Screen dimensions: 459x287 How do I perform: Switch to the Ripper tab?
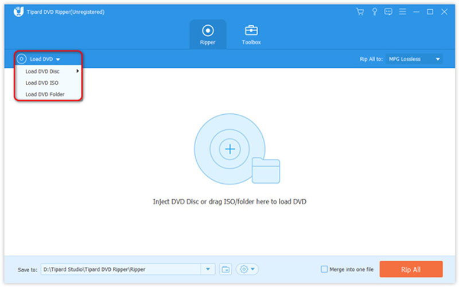[x=208, y=34]
